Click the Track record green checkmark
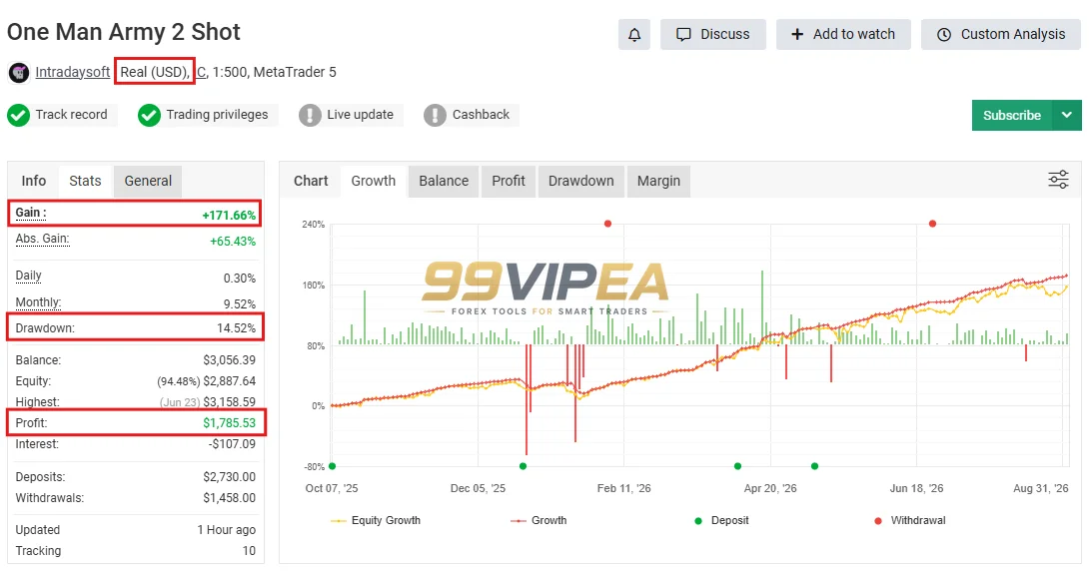The height and width of the screenshot is (572, 1089). [19, 115]
